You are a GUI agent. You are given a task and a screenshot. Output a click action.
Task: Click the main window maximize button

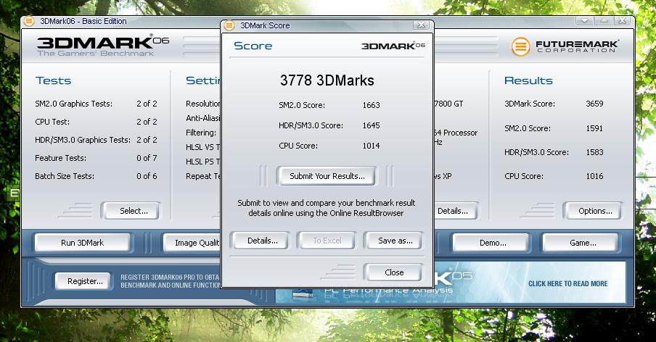(x=604, y=20)
